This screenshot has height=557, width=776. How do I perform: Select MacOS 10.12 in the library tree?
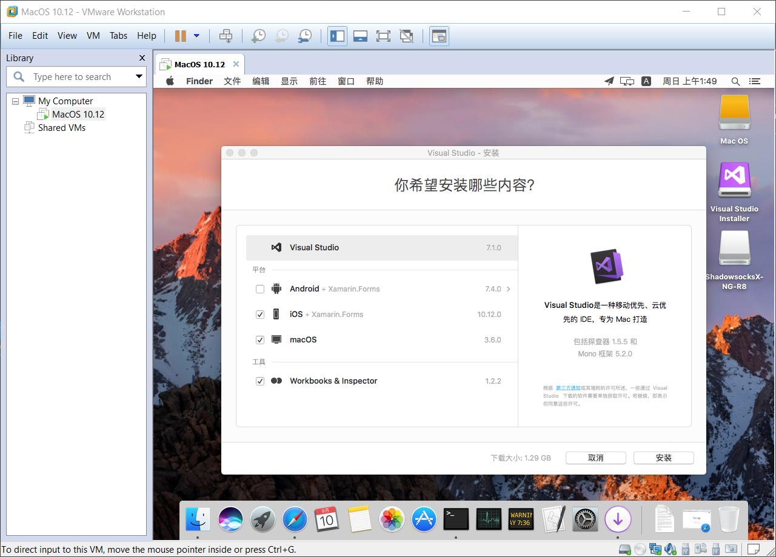78,114
